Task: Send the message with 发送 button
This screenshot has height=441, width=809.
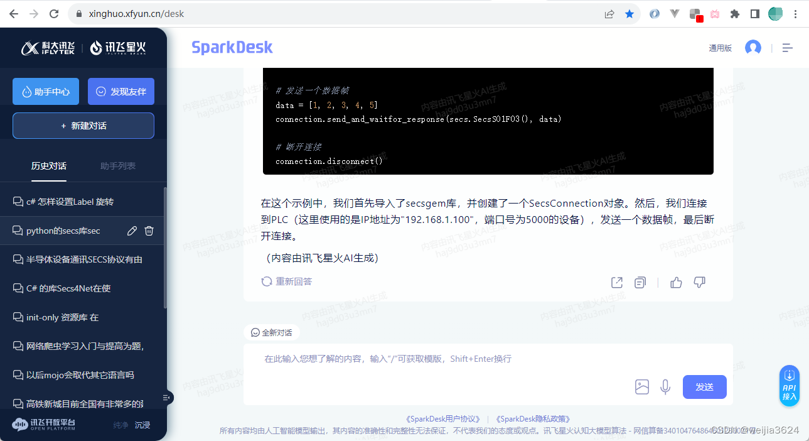Action: pos(705,387)
